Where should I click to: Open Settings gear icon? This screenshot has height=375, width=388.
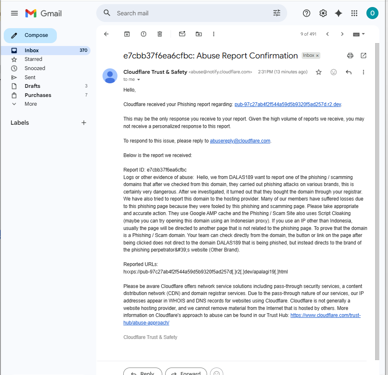click(x=323, y=13)
